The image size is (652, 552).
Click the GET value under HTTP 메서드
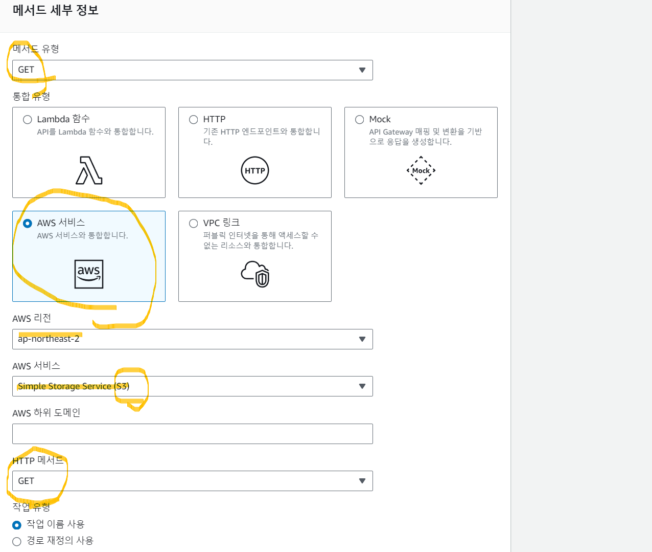[26, 481]
